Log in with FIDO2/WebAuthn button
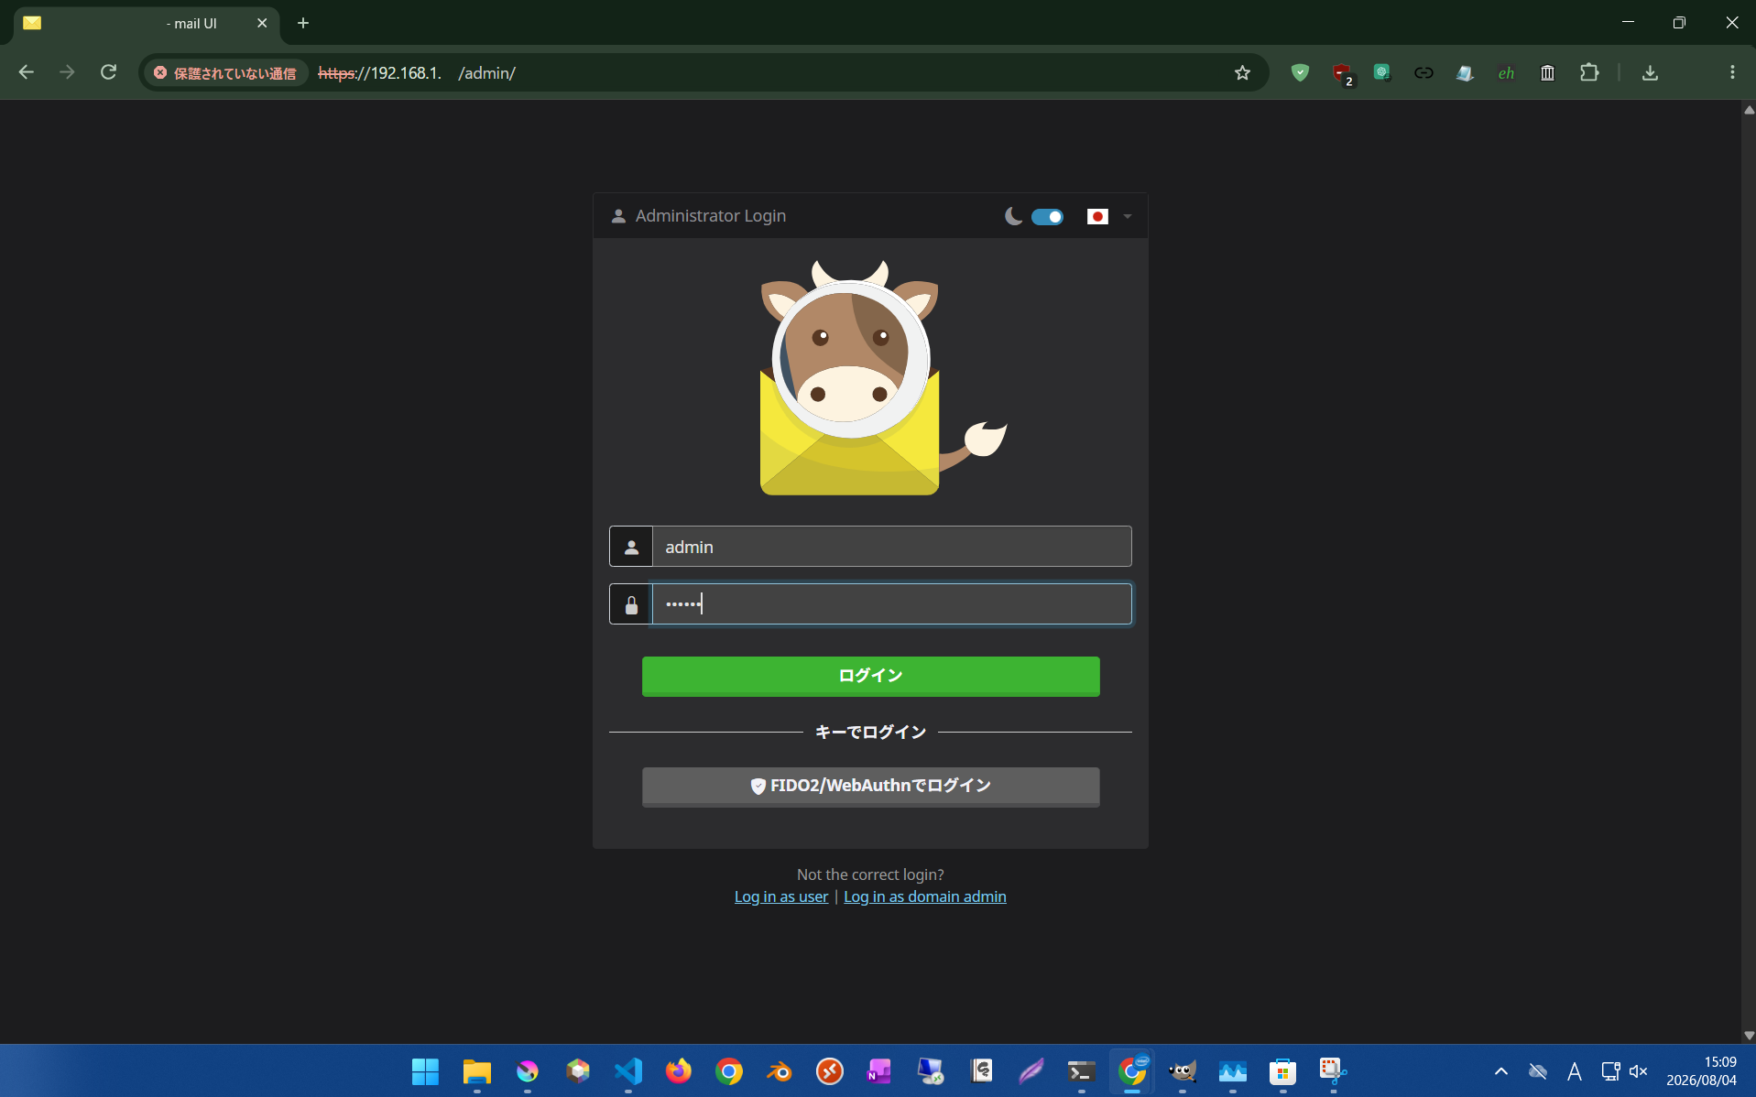This screenshot has height=1097, width=1756. click(870, 787)
